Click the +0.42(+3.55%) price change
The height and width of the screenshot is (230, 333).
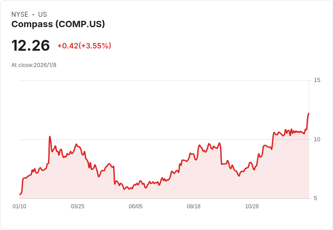point(84,46)
